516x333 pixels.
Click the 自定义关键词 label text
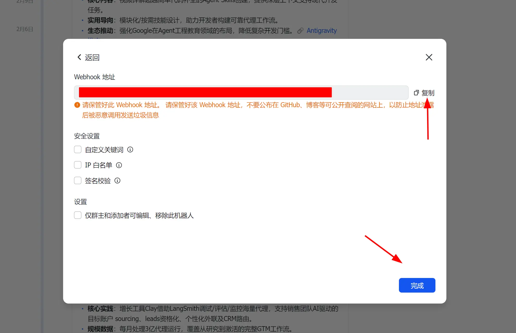coord(104,150)
